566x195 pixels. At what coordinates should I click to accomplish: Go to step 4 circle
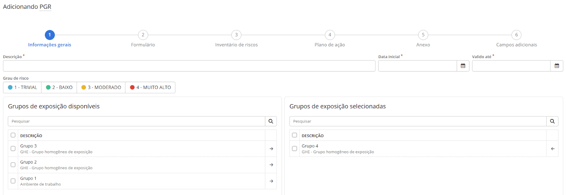pos(330,35)
